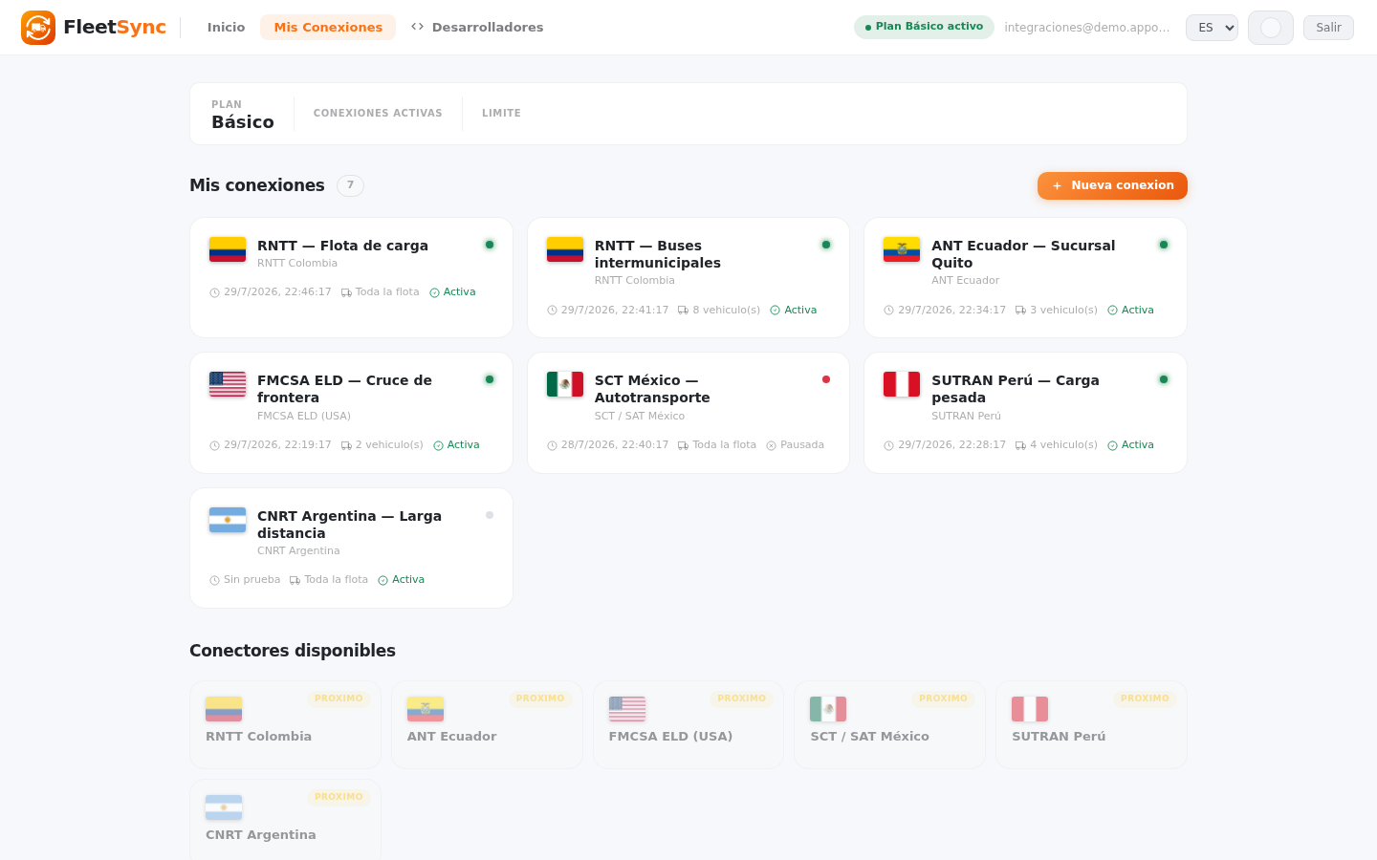Click the Pausada status on SCT México connection
1377x860 pixels.
click(x=795, y=445)
